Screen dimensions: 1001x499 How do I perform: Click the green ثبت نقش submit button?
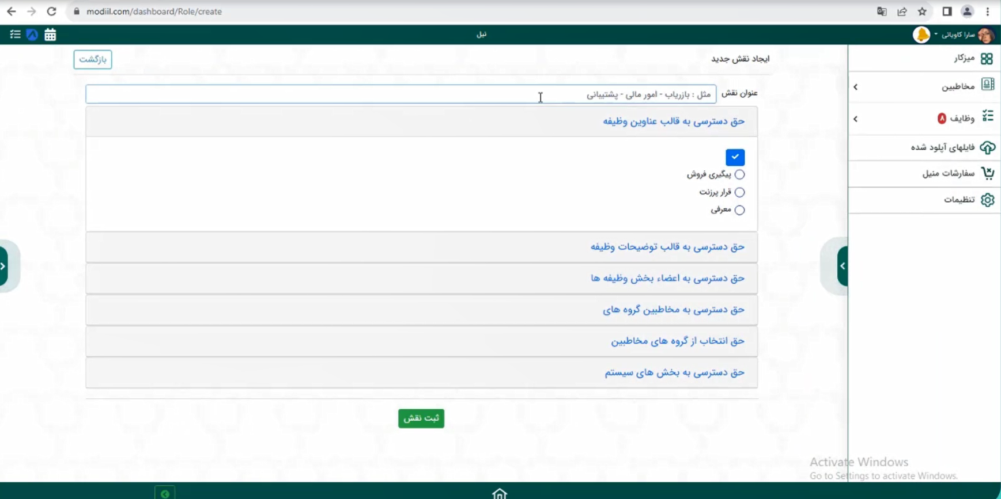pyautogui.click(x=421, y=418)
